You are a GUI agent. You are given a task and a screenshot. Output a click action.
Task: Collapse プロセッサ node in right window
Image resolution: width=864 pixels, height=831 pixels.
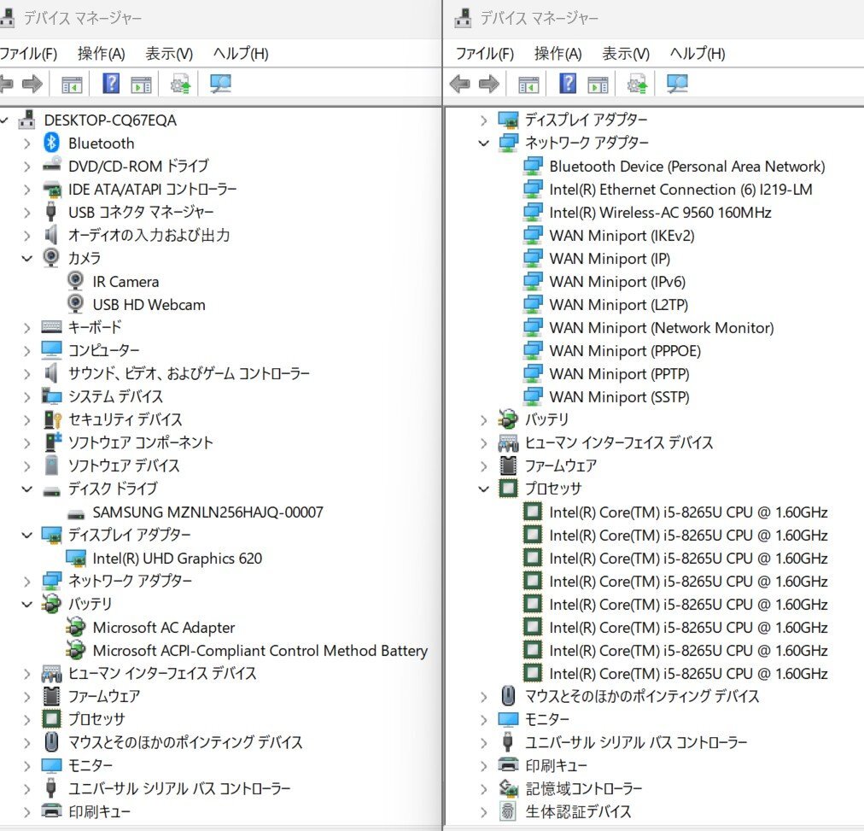[483, 489]
